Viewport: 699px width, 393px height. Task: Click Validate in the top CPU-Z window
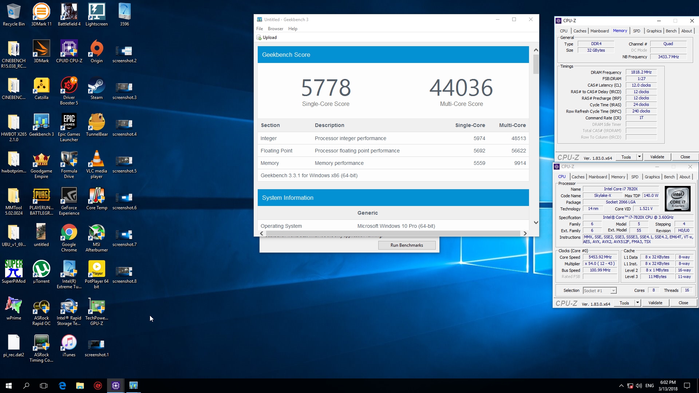pos(657,157)
